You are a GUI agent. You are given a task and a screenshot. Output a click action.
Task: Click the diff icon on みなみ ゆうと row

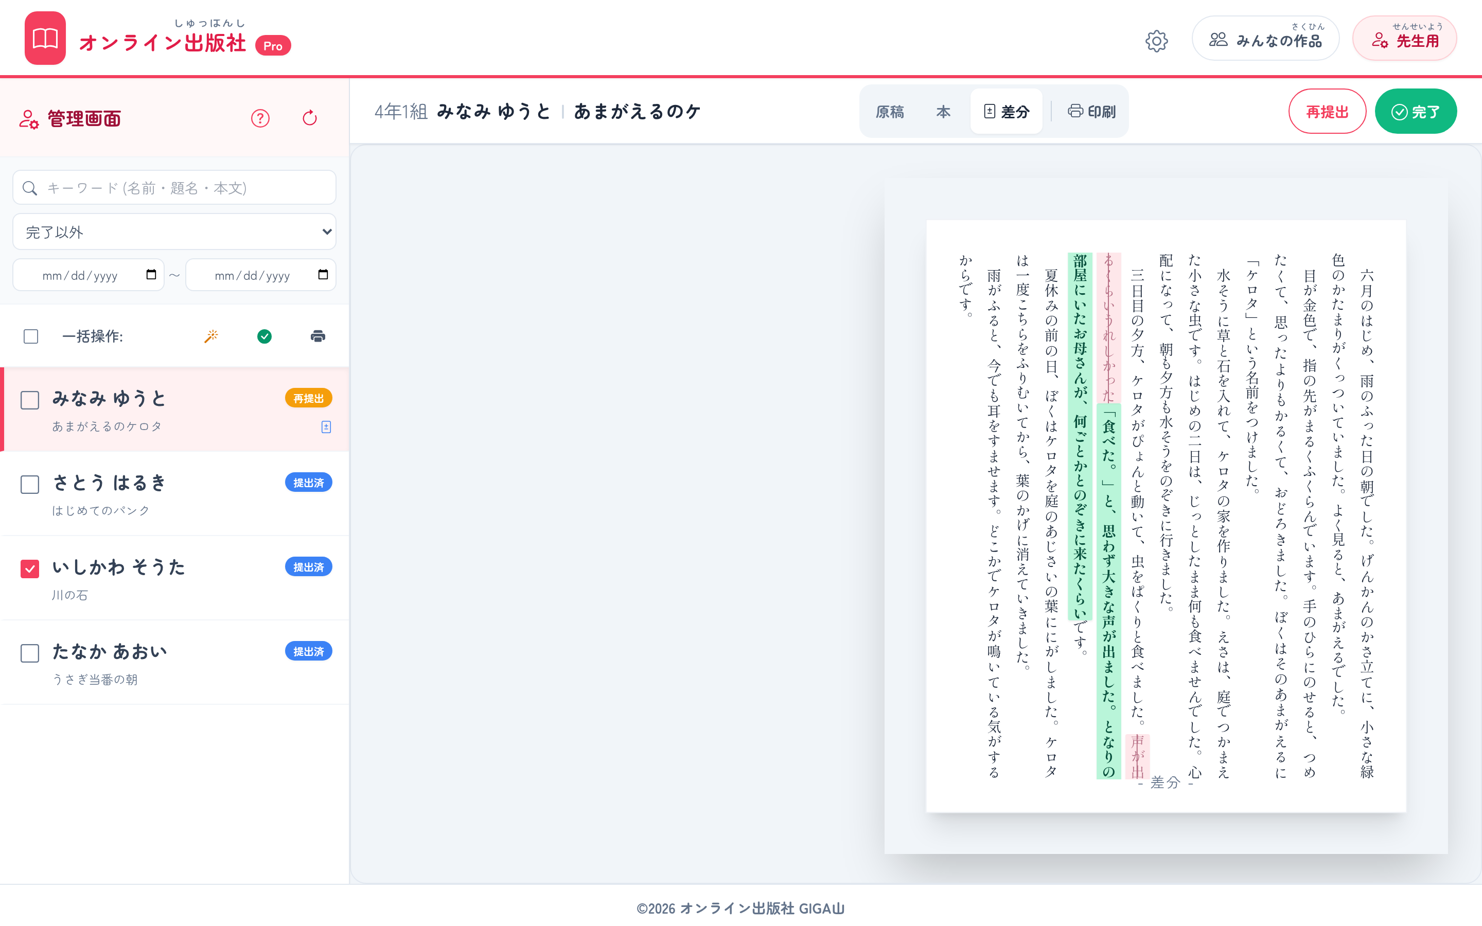(326, 427)
